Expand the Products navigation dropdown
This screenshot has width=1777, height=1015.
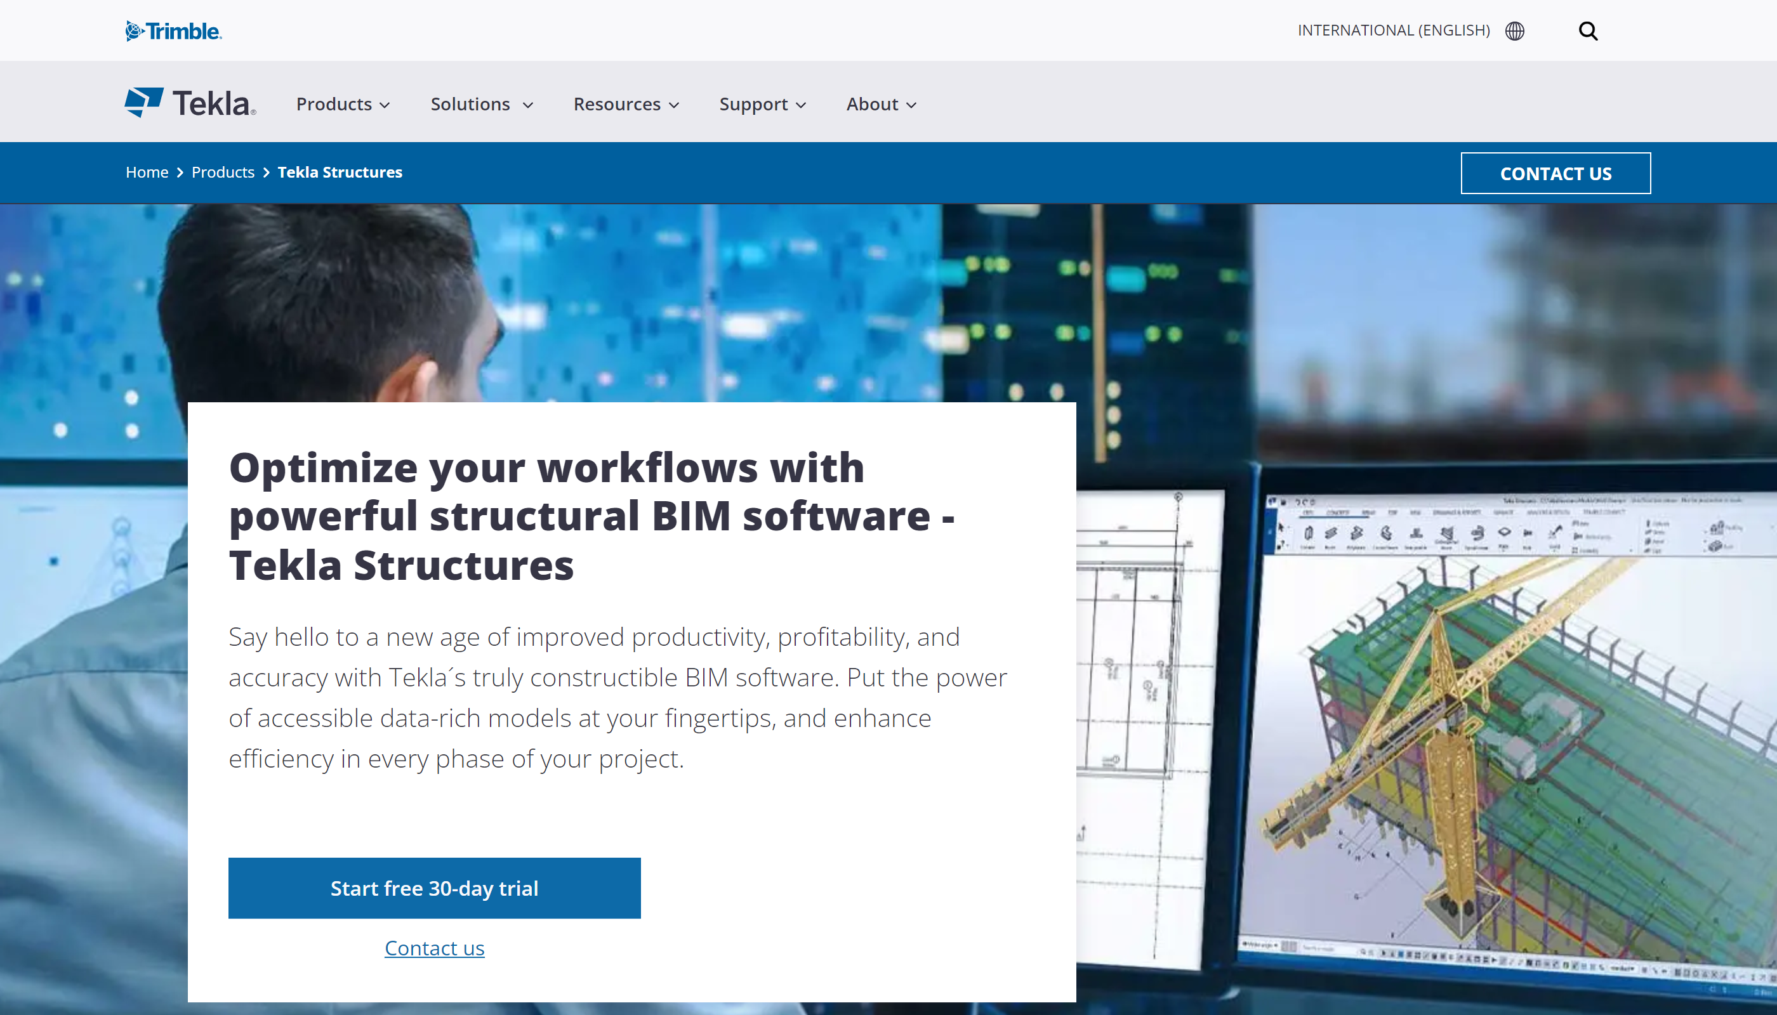343,104
